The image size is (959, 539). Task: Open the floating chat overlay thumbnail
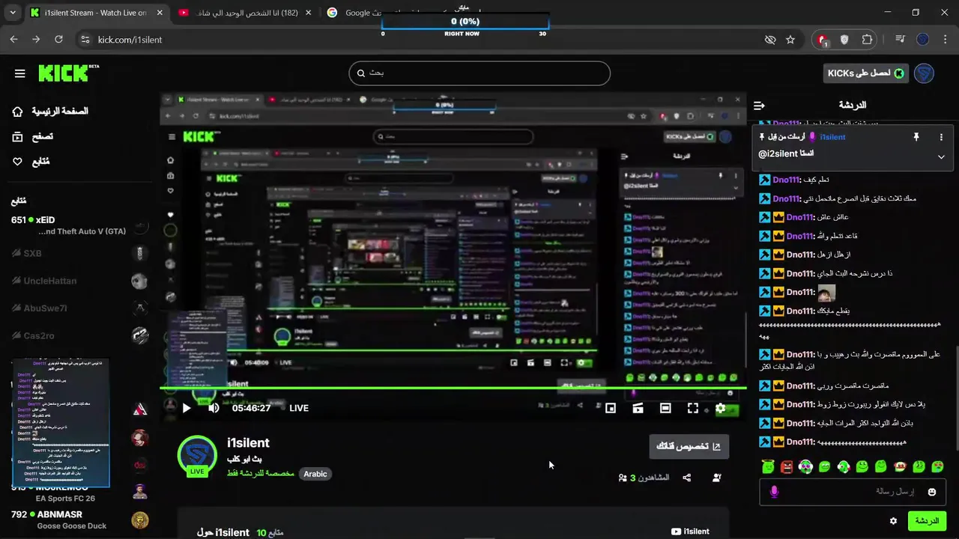click(x=61, y=424)
